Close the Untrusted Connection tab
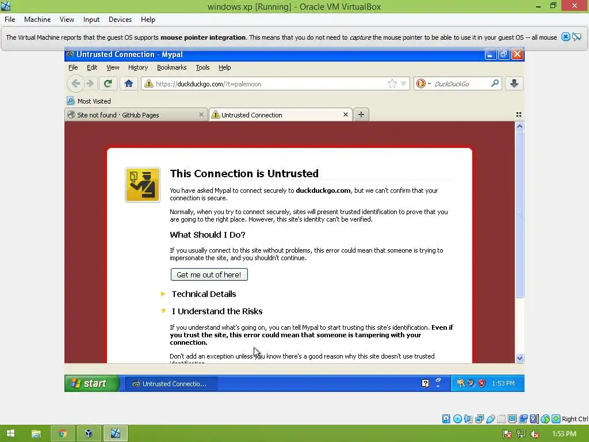 coord(345,115)
